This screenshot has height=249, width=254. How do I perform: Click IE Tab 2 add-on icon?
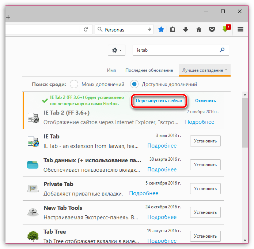(x=33, y=118)
